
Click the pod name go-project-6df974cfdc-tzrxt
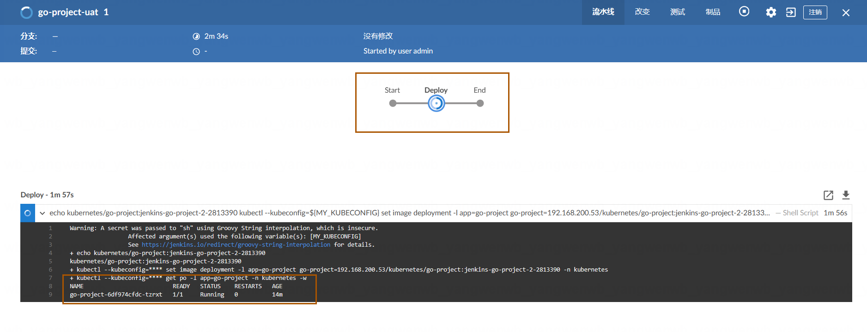116,295
